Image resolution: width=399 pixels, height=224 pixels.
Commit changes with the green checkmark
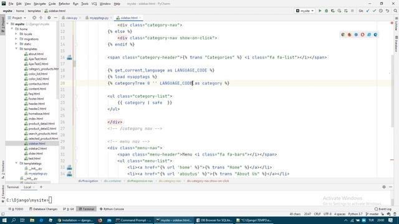[374, 11]
